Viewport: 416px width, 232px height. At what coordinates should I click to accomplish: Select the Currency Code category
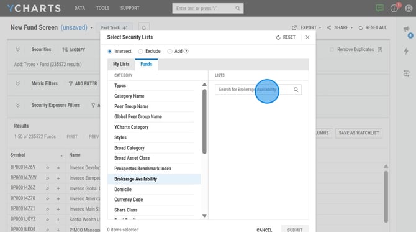coord(154,200)
